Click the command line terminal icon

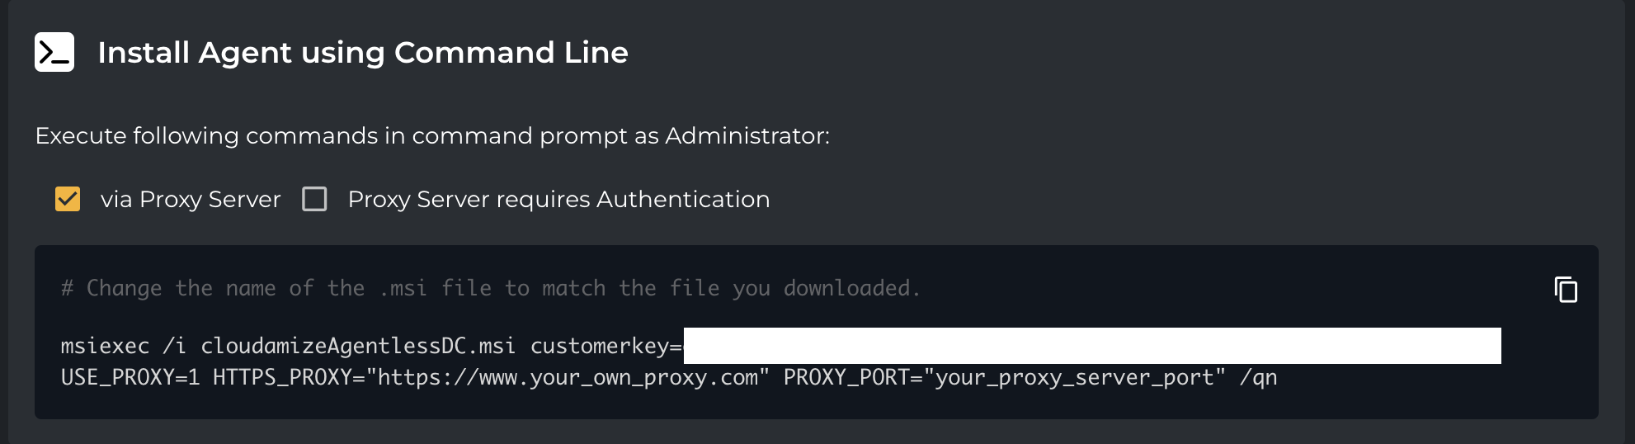[54, 52]
